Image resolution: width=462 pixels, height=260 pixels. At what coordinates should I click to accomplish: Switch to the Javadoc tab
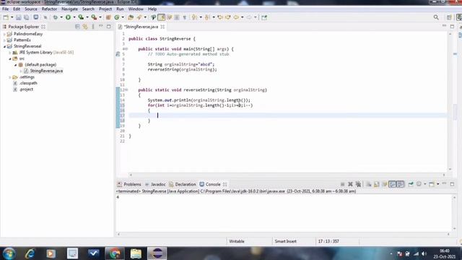tap(155, 184)
